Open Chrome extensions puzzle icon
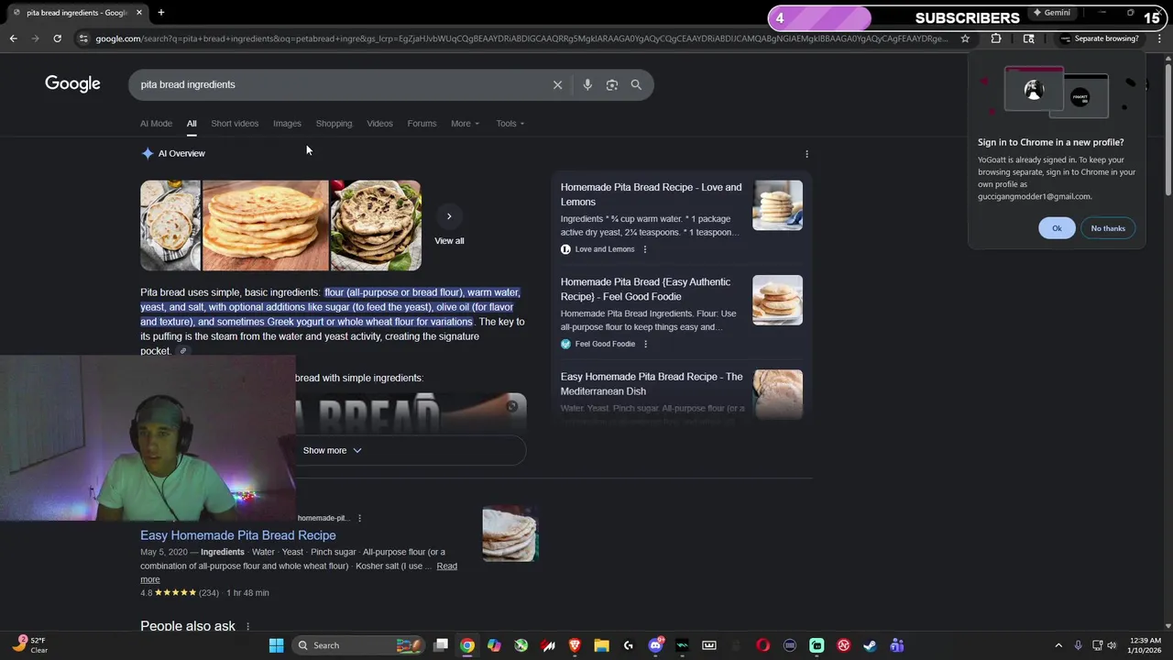 click(x=996, y=38)
